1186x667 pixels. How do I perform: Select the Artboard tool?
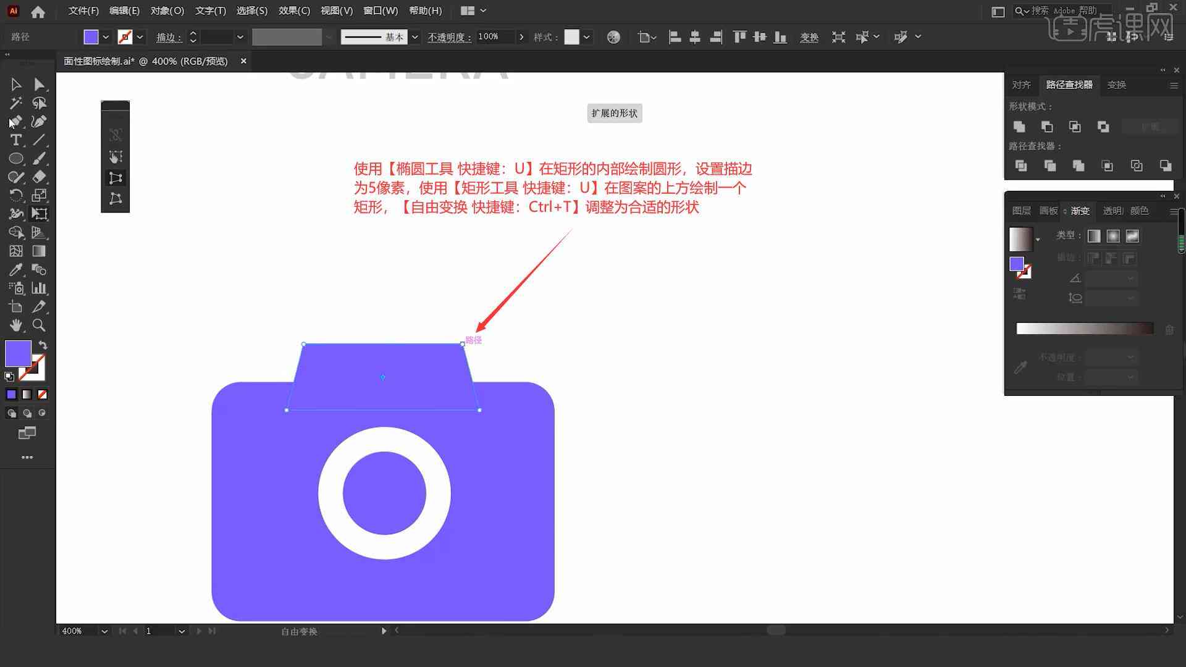pos(15,306)
